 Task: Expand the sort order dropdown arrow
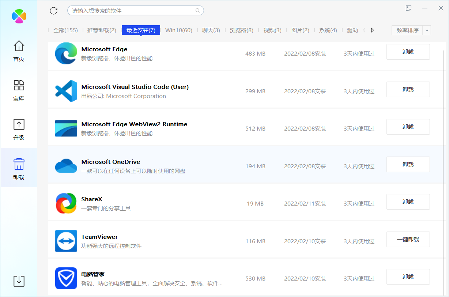click(x=427, y=30)
